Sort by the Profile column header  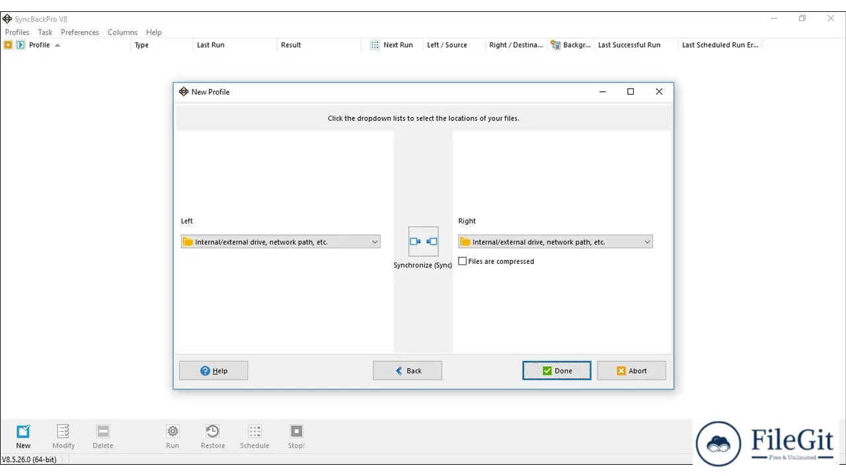(40, 45)
